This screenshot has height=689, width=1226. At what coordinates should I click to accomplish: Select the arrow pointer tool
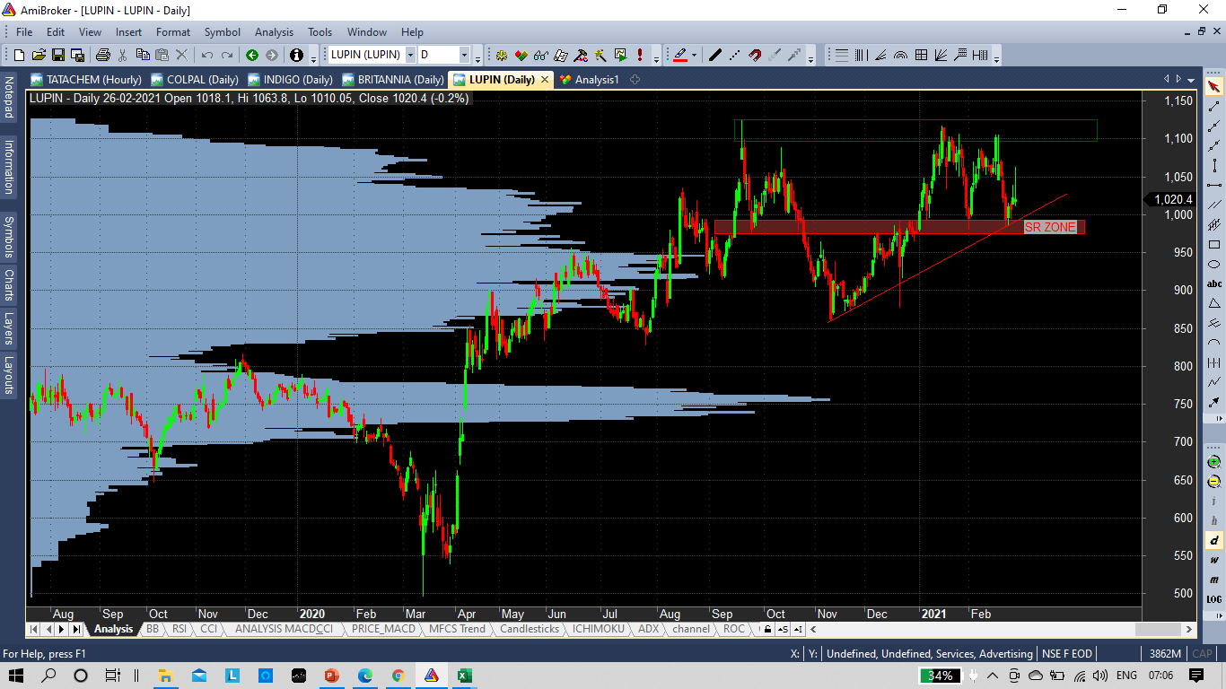point(1213,86)
